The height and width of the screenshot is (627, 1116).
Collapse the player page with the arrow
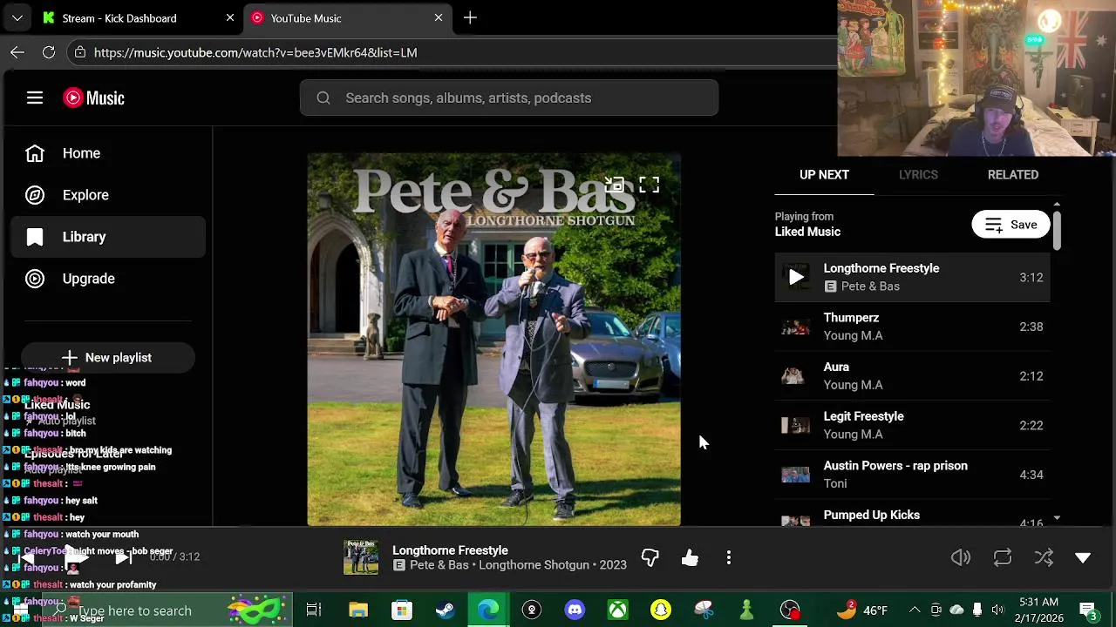coord(1083,557)
